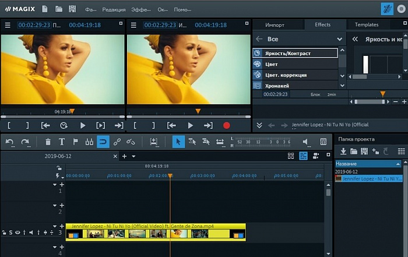
Task: Click the link/group objects chain icon
Action: pyautogui.click(x=117, y=142)
